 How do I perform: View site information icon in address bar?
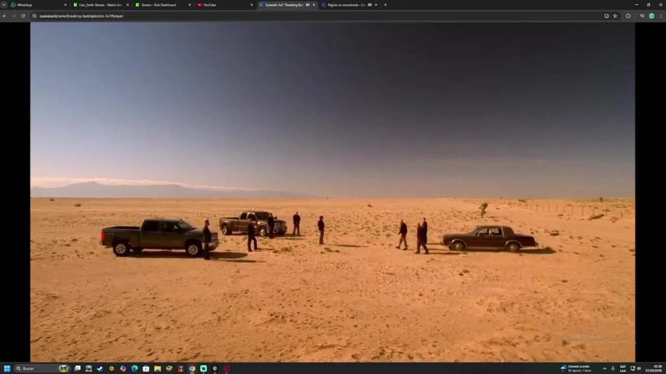(34, 16)
